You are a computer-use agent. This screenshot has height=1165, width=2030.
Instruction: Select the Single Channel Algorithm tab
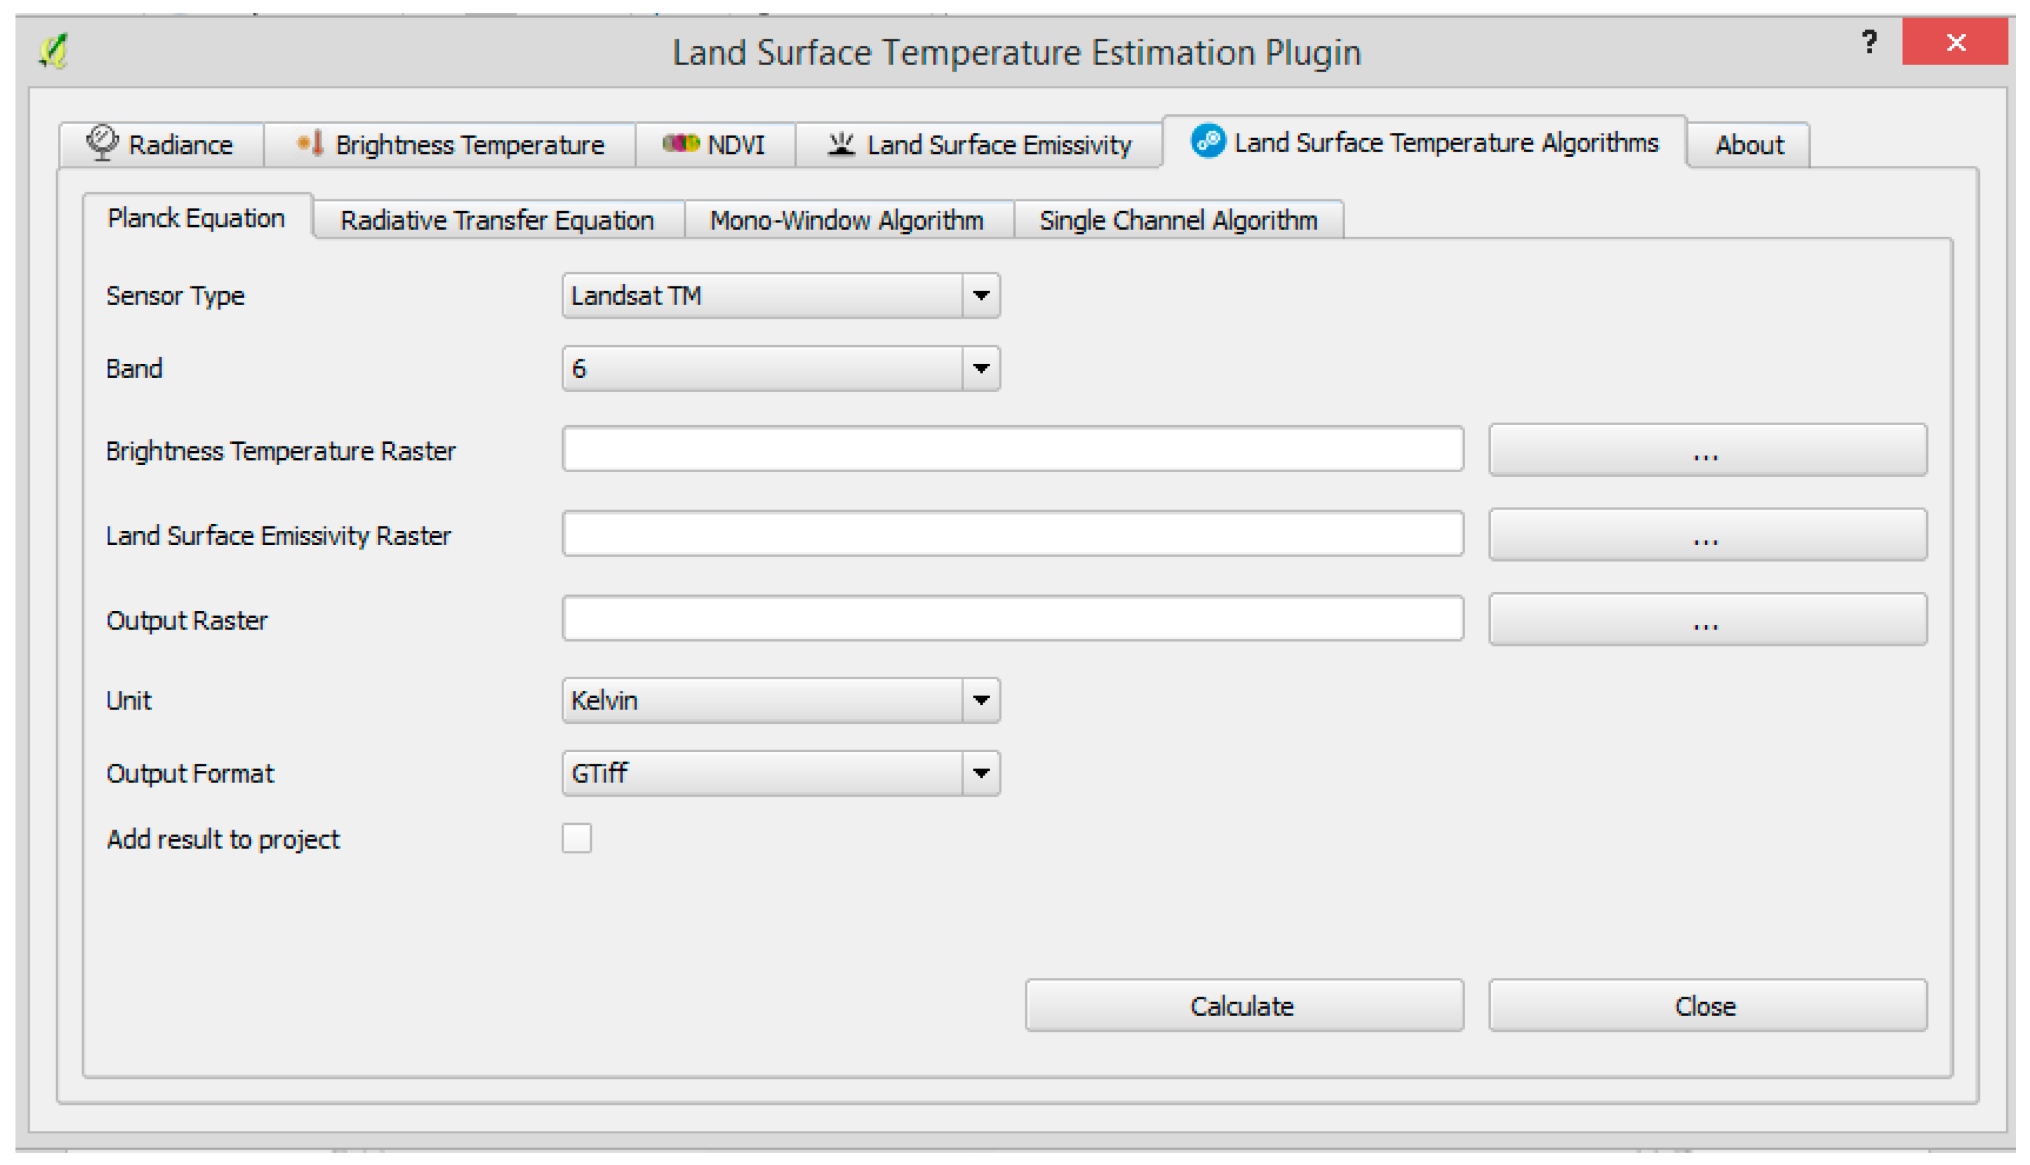1178,220
